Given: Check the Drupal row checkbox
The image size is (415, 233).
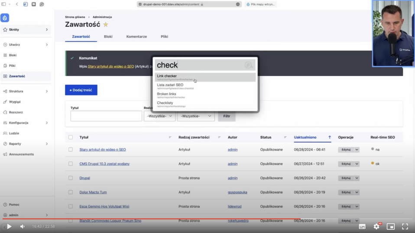Looking at the screenshot, I should coord(71,178).
